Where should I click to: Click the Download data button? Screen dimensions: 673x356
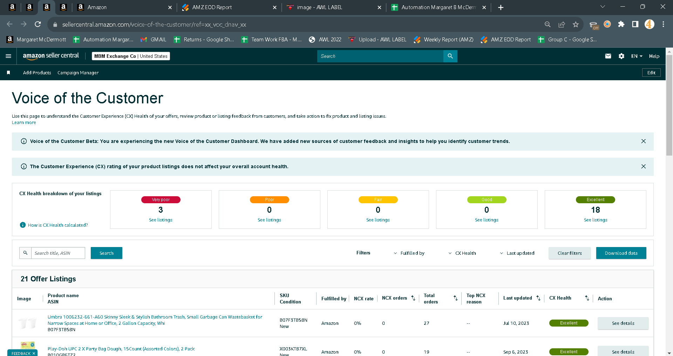(x=621, y=253)
